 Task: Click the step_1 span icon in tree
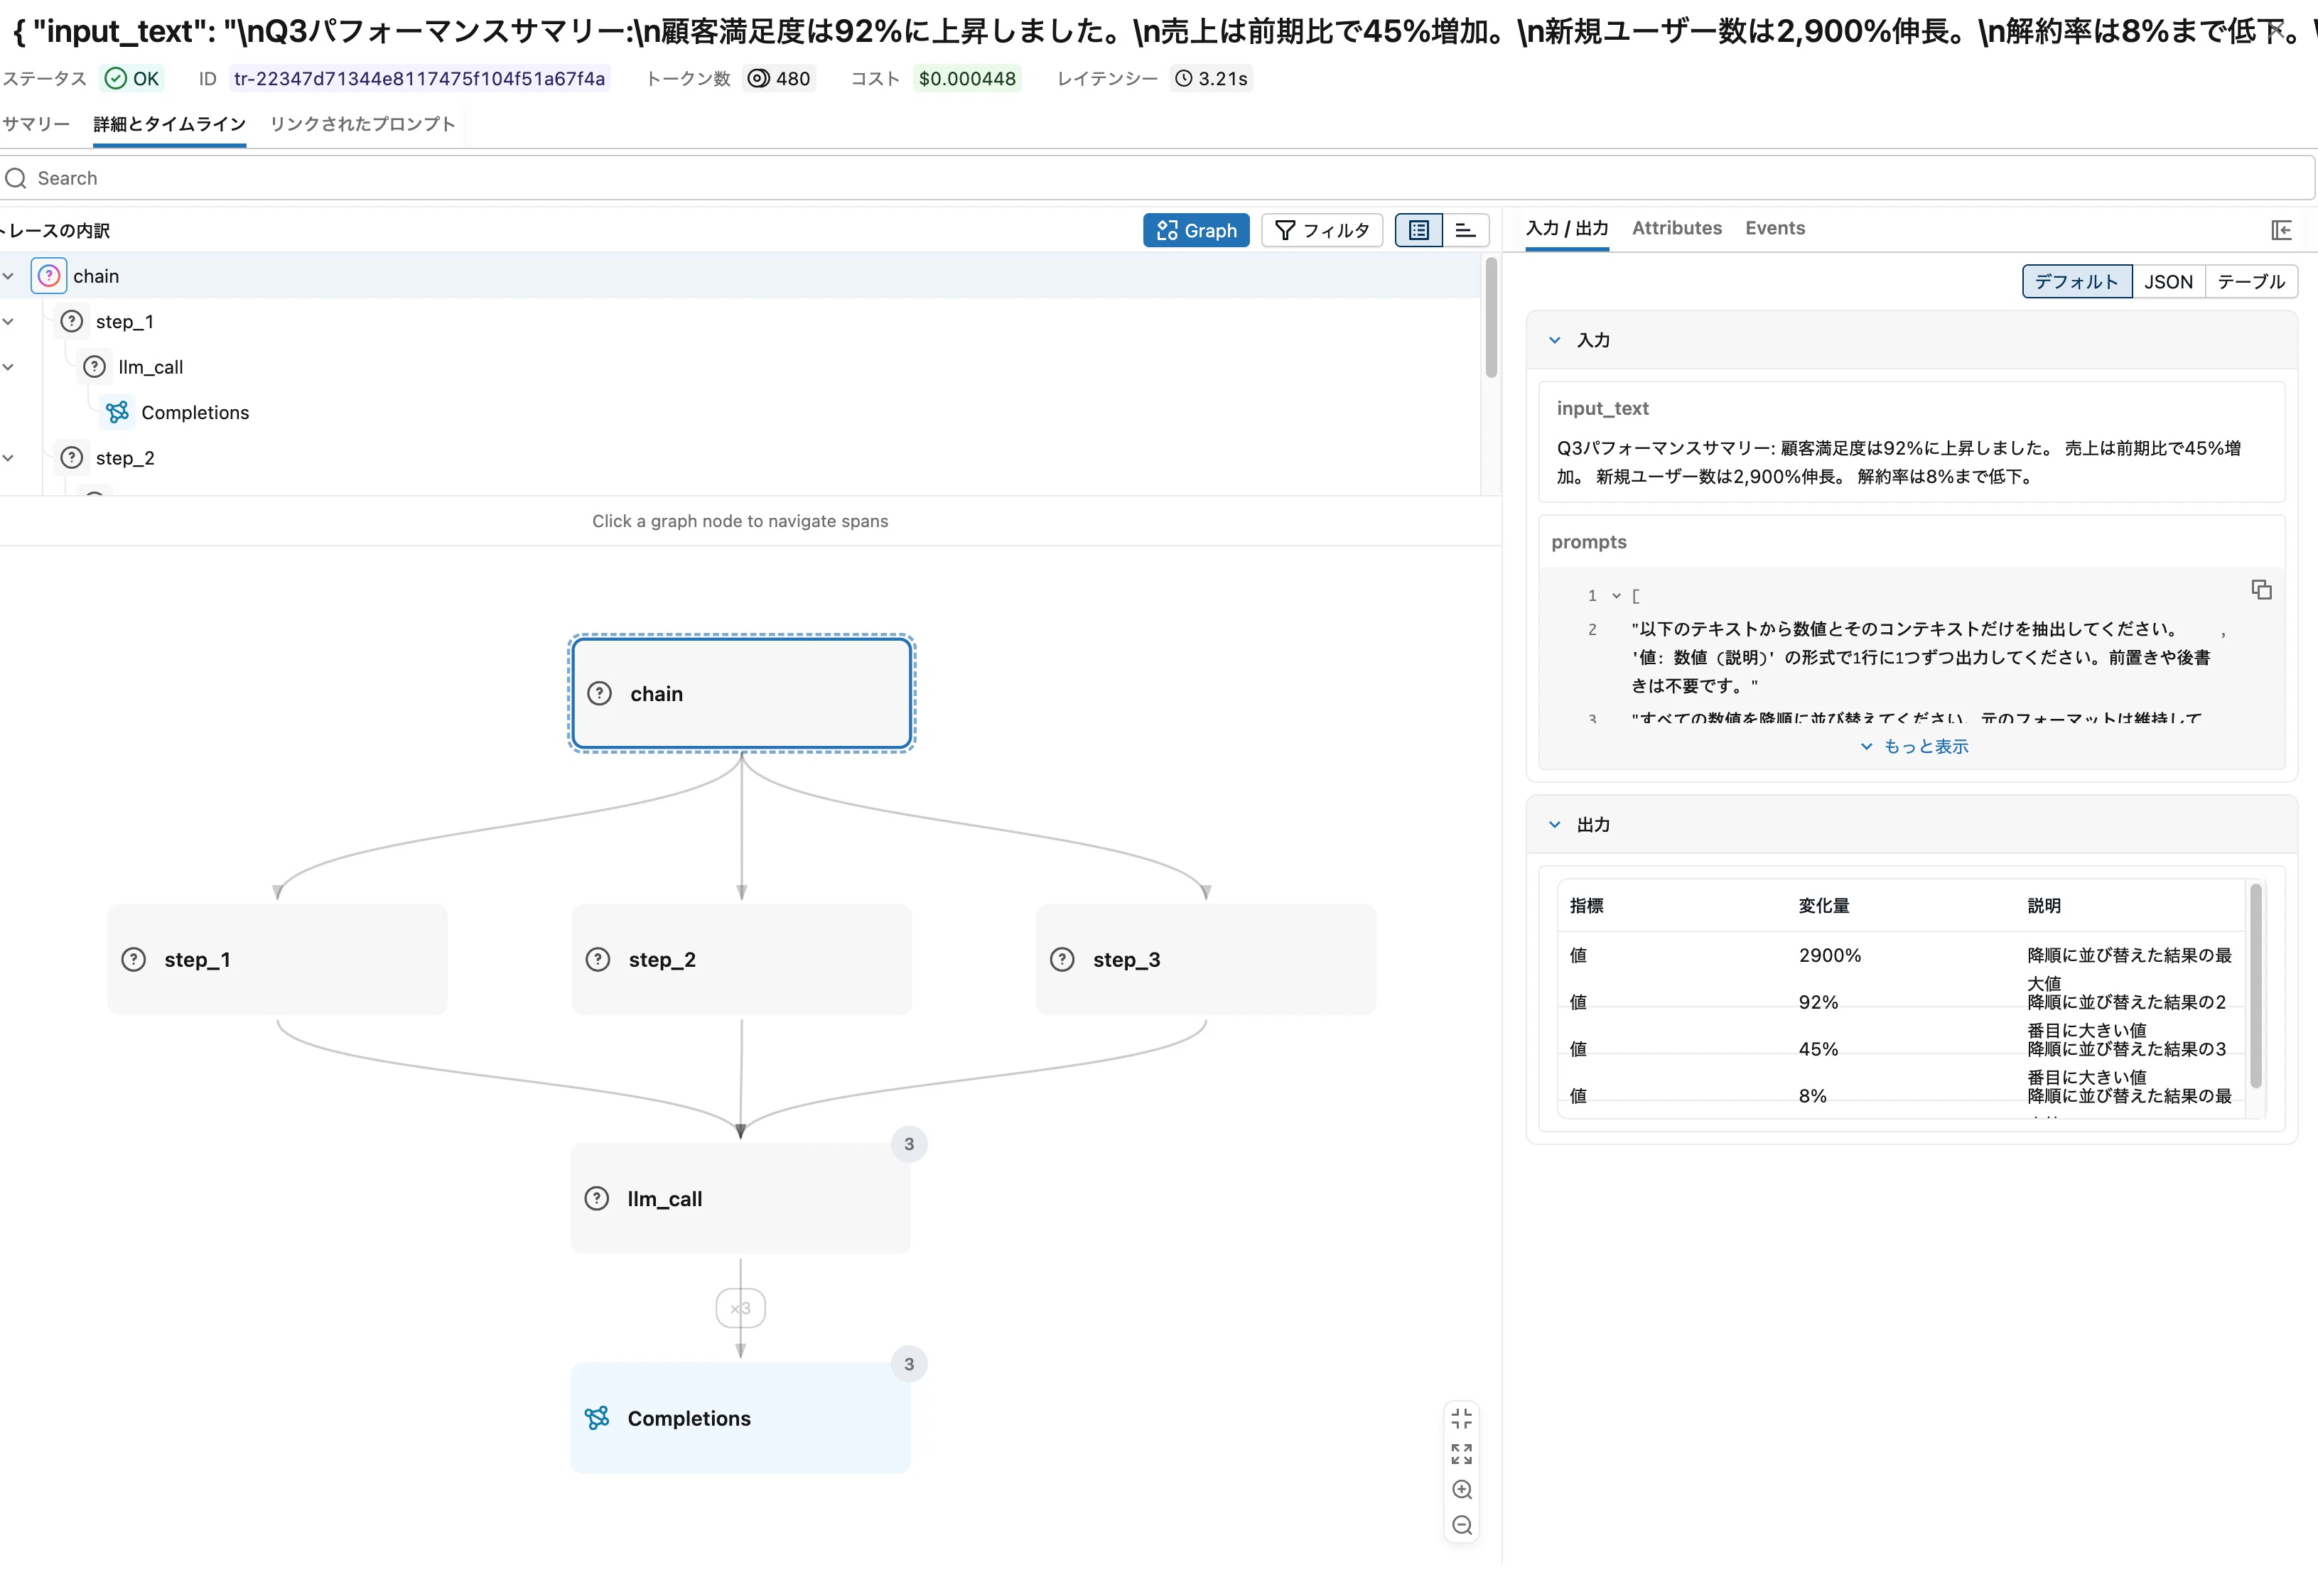pyautogui.click(x=72, y=321)
